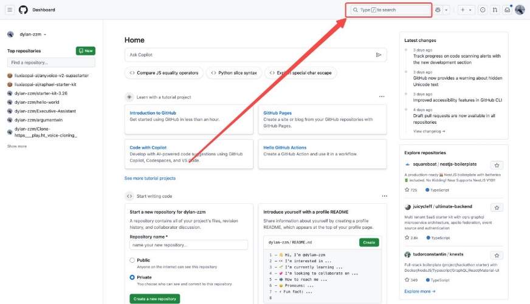Click the GitHub Octocat logo

coord(23,10)
